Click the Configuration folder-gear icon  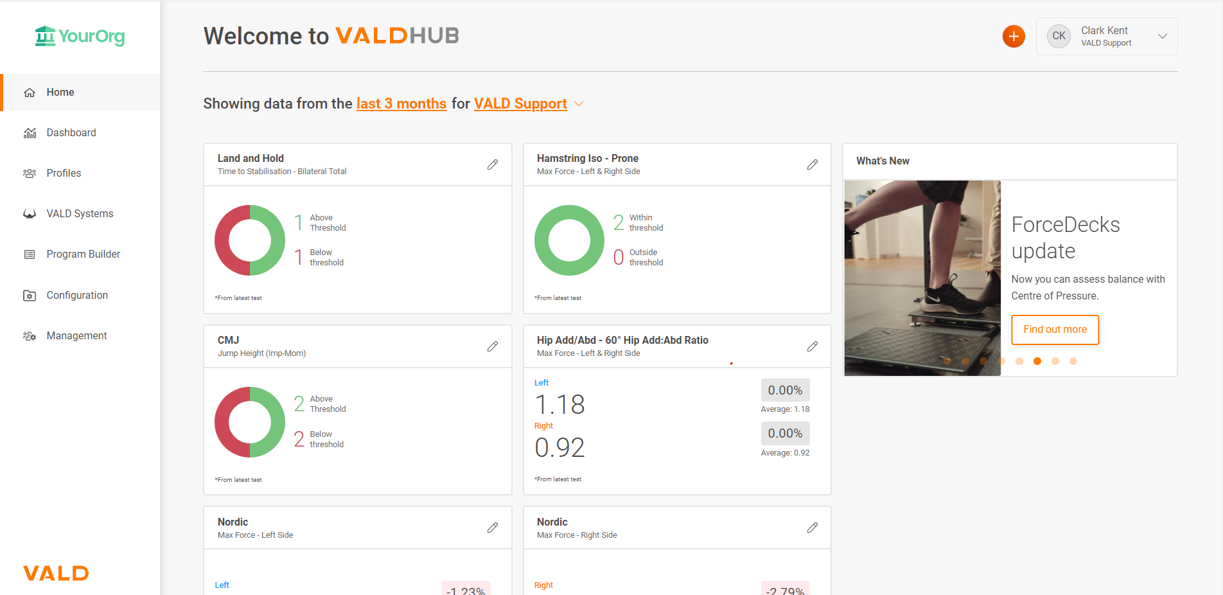pos(30,296)
